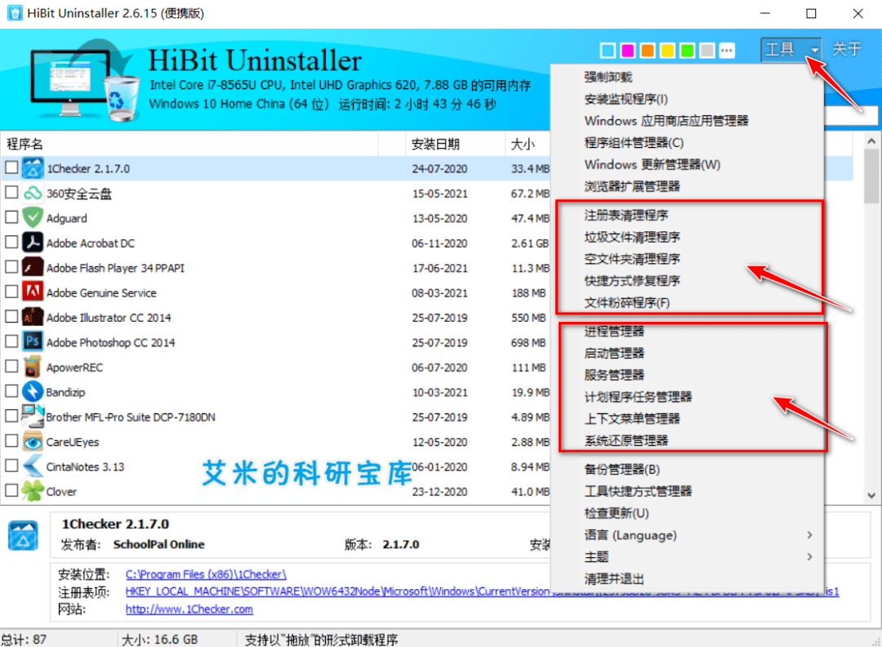Screen dimensions: 882x647
Task: Pick the yellow theme color swatch
Action: click(x=667, y=51)
